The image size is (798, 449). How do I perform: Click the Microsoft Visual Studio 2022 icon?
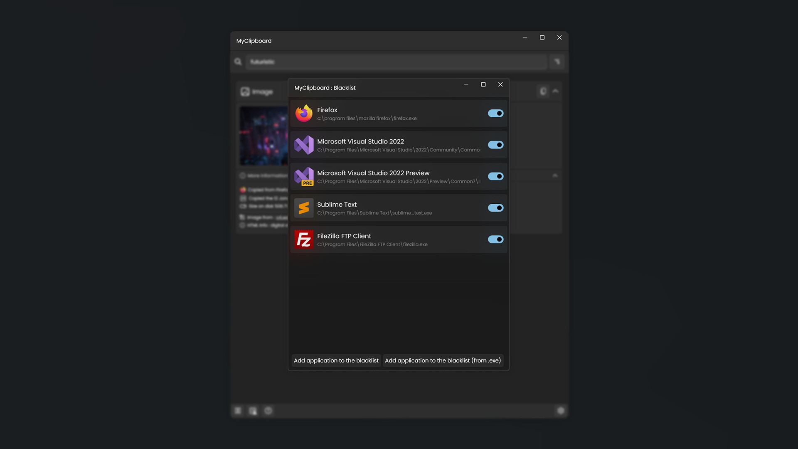(304, 145)
